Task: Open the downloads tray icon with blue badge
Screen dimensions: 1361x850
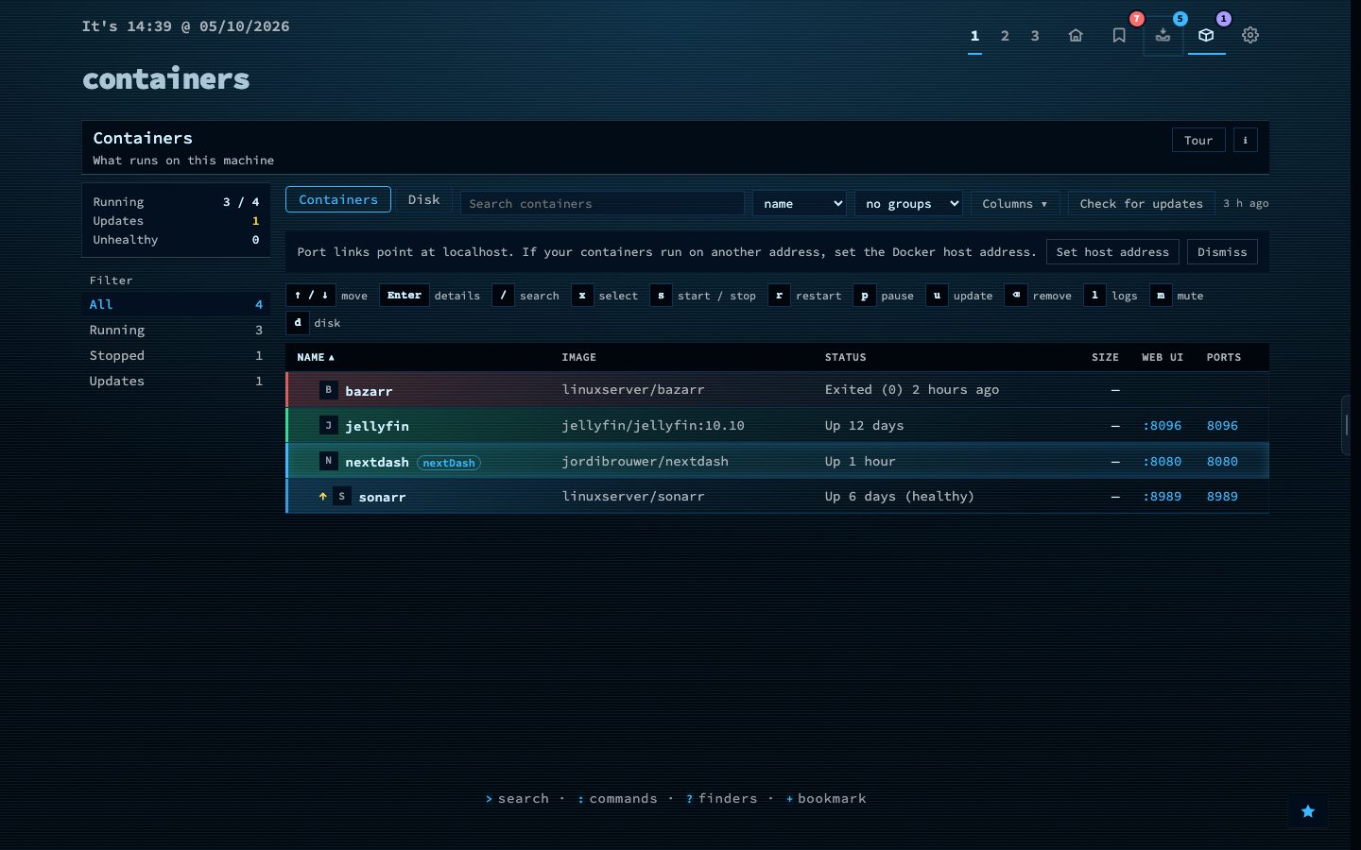Action: (1163, 36)
